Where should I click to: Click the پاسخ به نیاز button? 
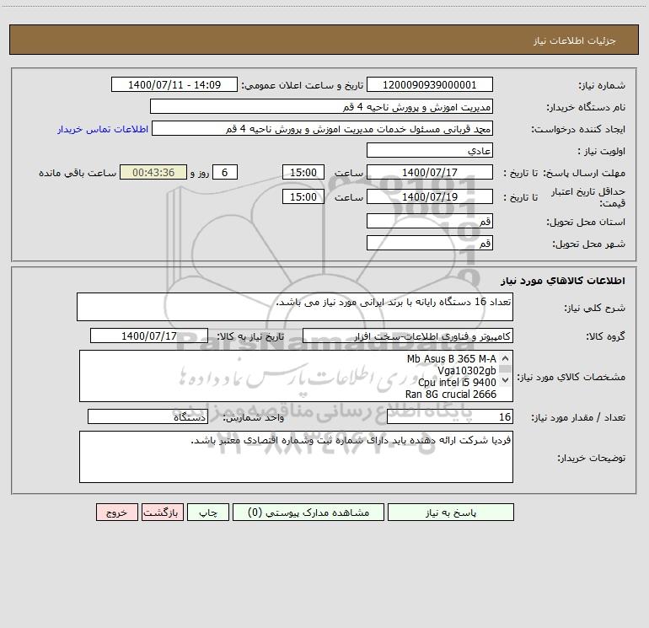pos(451,512)
